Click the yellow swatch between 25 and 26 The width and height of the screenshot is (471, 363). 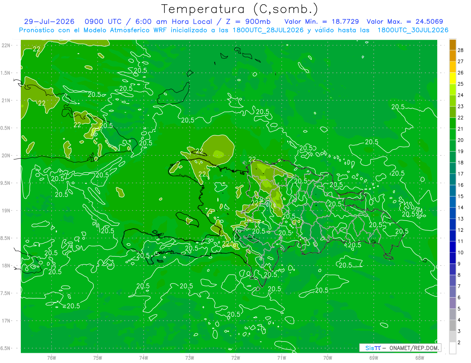pyautogui.click(x=453, y=78)
